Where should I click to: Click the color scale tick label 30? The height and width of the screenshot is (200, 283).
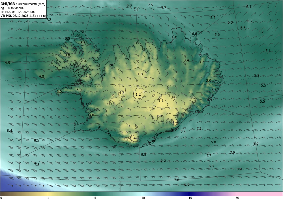[237, 198]
